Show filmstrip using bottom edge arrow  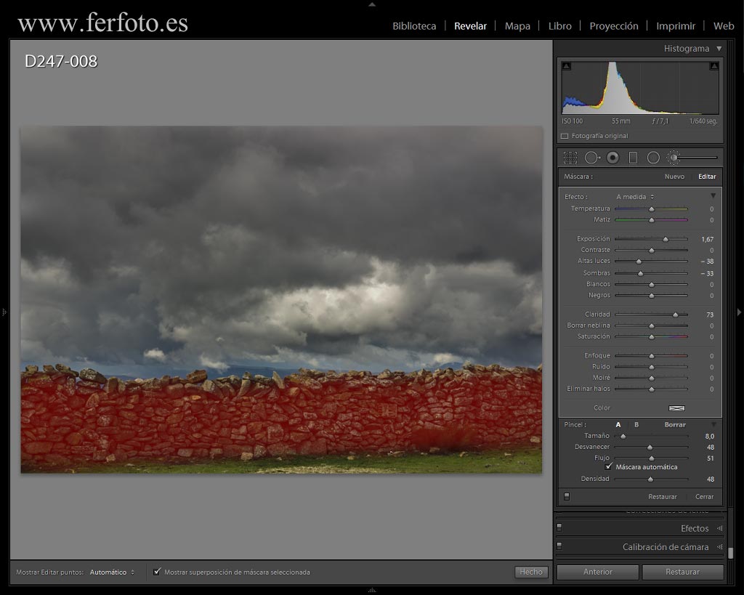(x=372, y=590)
